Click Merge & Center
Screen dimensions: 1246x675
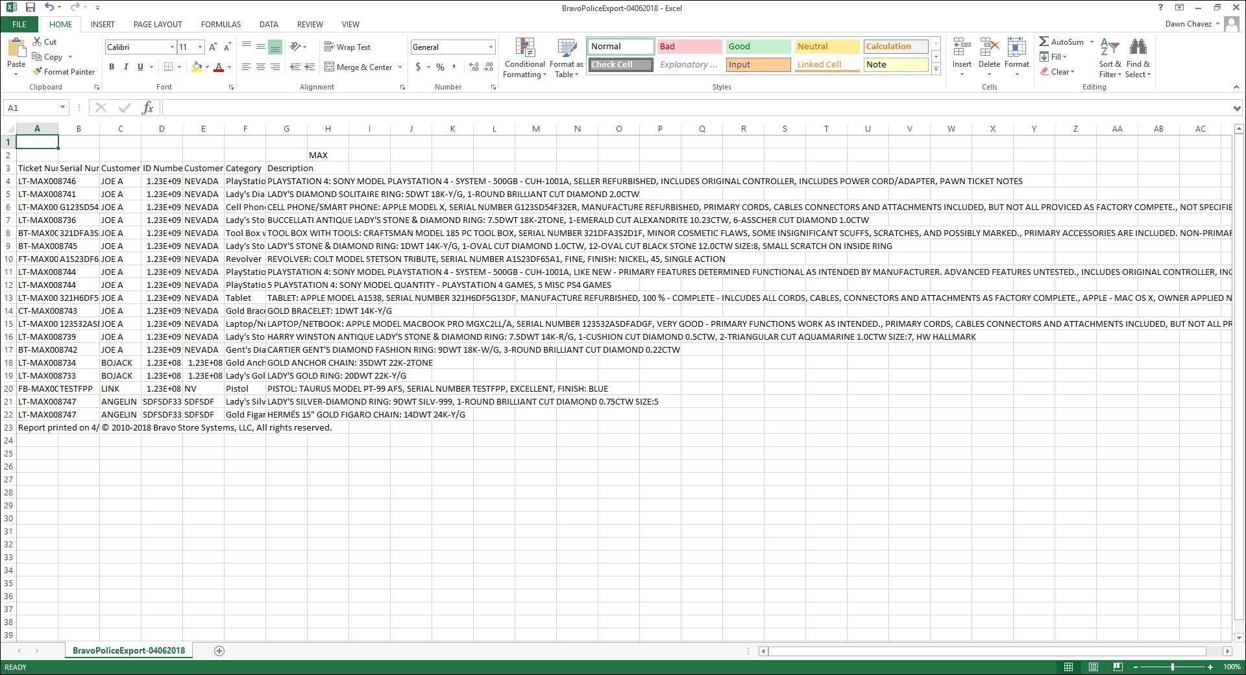pyautogui.click(x=359, y=67)
